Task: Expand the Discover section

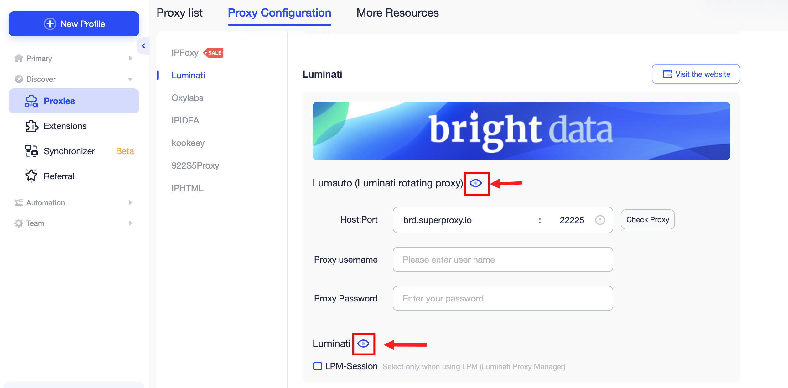Action: click(131, 79)
